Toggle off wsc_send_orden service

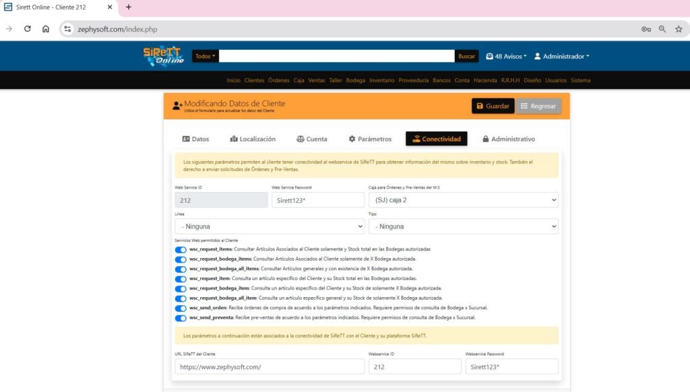pyautogui.click(x=181, y=308)
